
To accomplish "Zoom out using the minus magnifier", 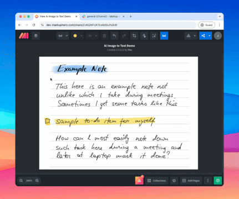I will click(21, 181).
